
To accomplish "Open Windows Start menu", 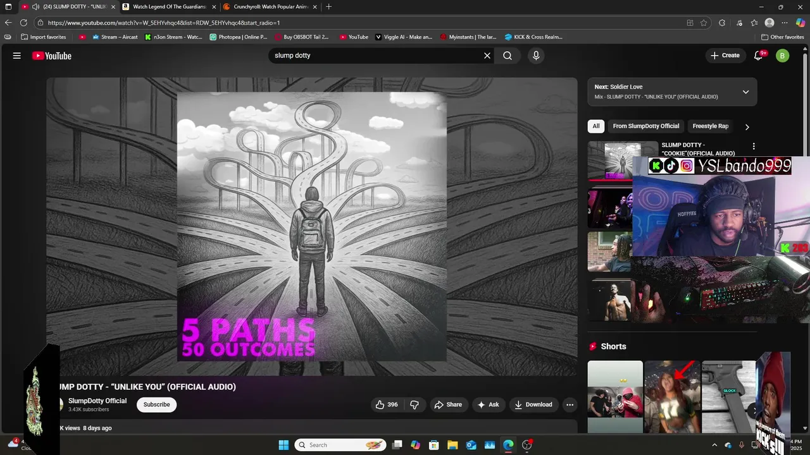I will tap(283, 445).
